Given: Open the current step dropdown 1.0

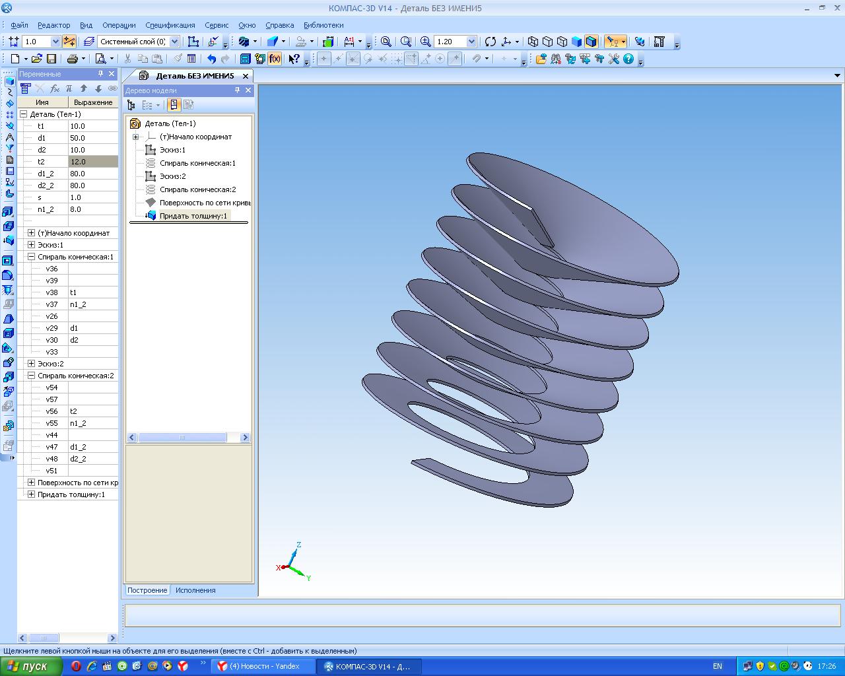Looking at the screenshot, I should click(55, 42).
